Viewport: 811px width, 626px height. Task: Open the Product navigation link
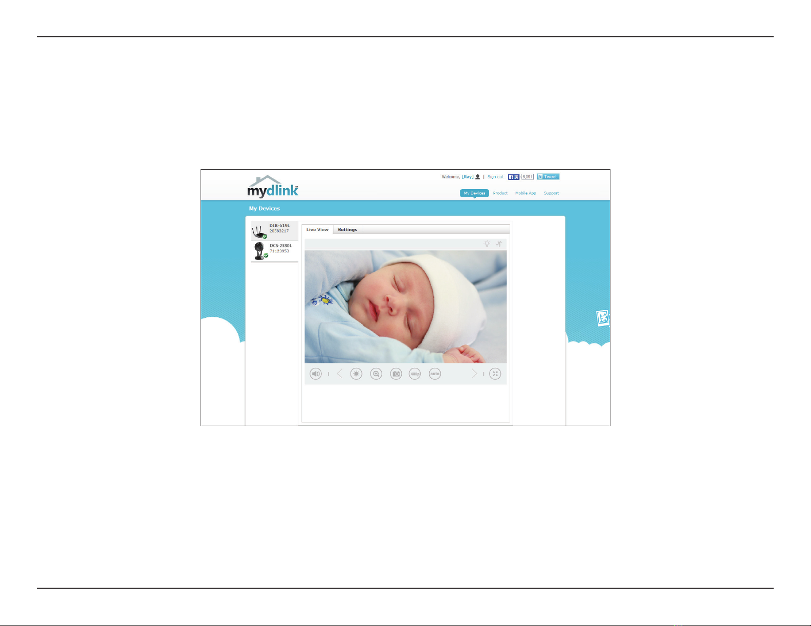tap(500, 193)
